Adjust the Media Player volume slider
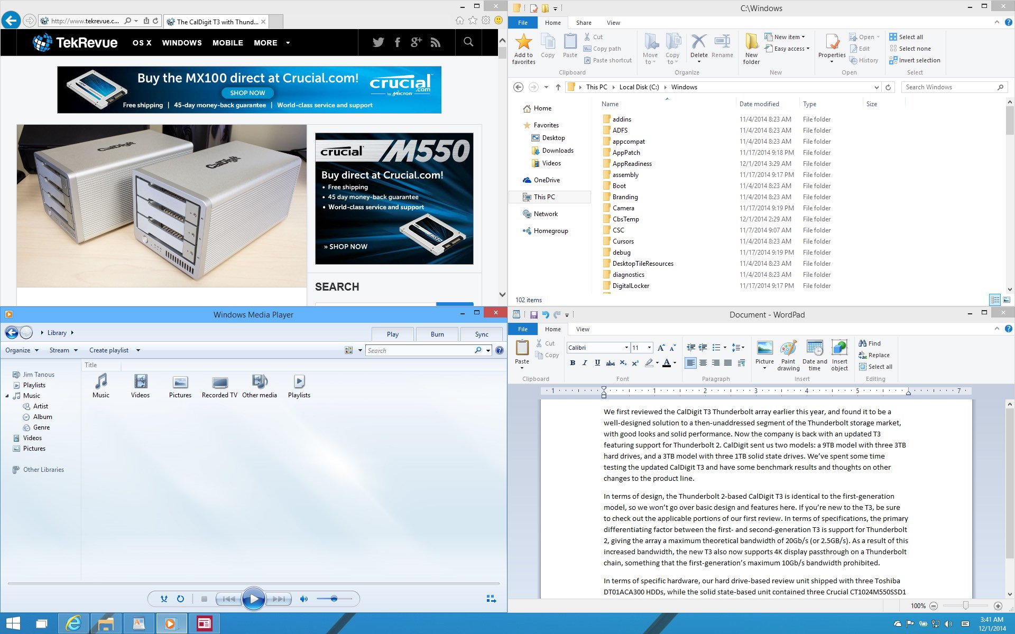 (334, 599)
